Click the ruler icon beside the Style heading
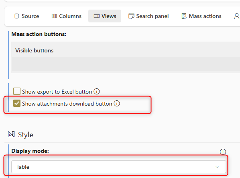 click(x=11, y=134)
